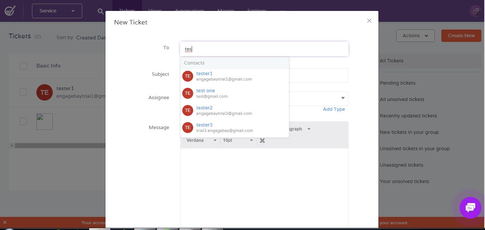
Task: Open the live chat widget
Action: pyautogui.click(x=470, y=208)
